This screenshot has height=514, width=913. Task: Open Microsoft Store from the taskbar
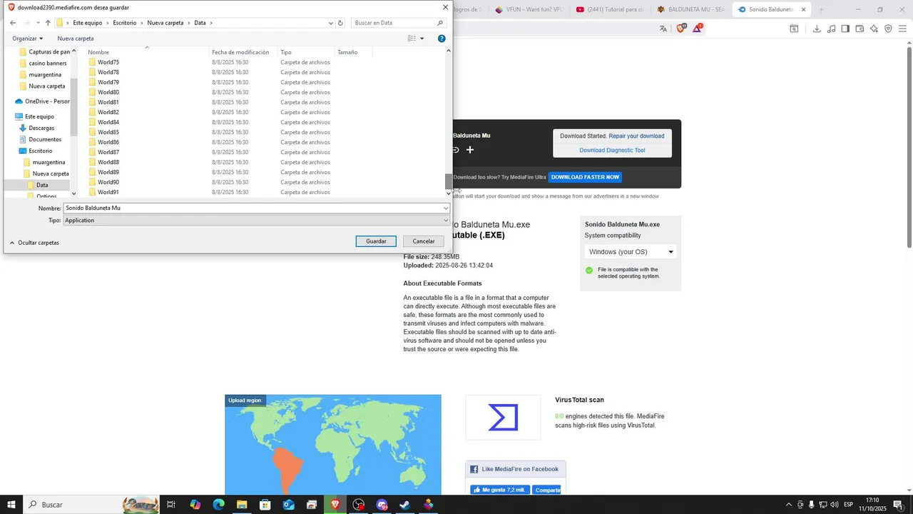[x=265, y=505]
